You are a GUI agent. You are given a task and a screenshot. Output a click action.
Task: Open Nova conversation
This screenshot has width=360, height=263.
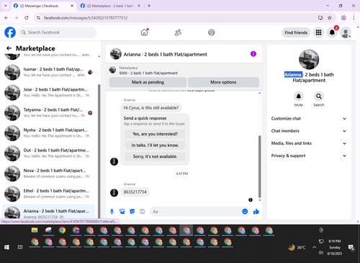(49, 174)
